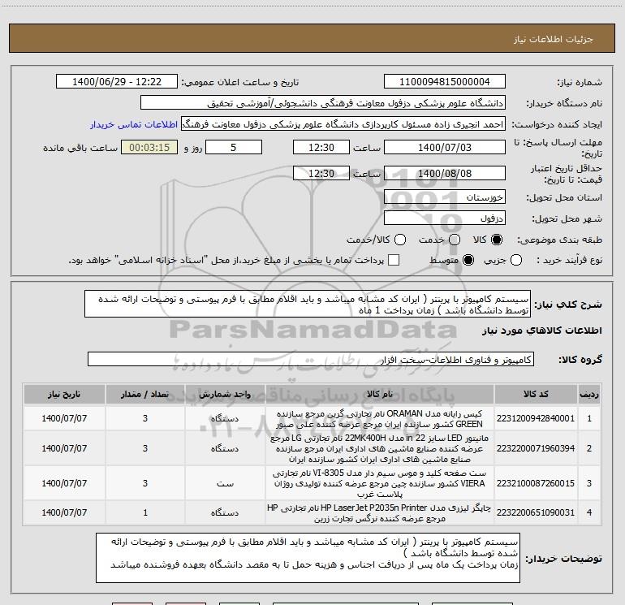625x605 pixels.
Task: Click the نام کالا column header
Action: pos(380,394)
